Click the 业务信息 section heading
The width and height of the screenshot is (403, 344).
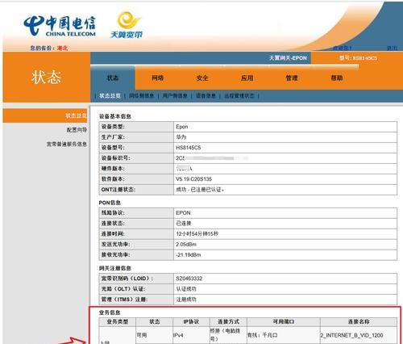coord(110,313)
